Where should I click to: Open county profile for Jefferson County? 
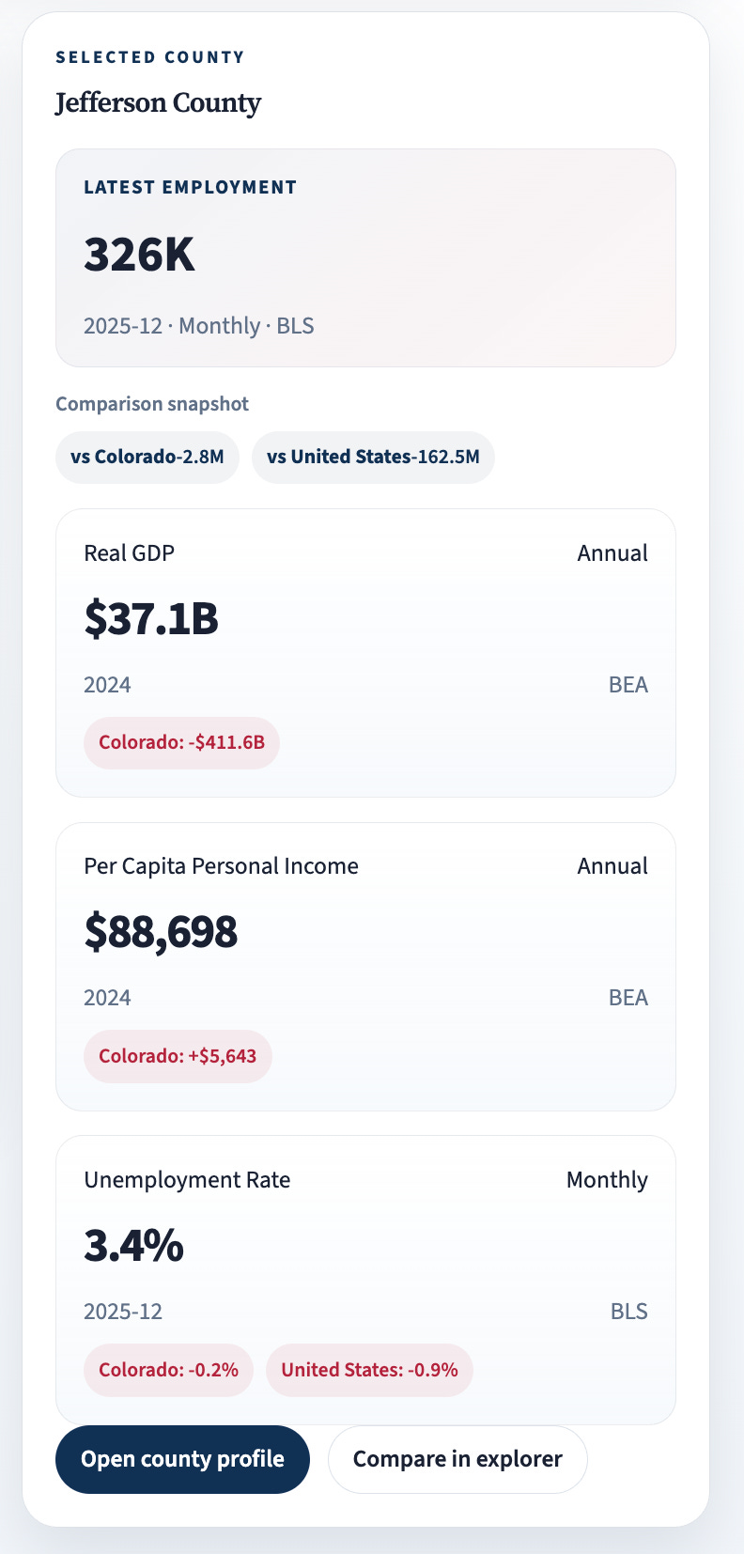click(182, 1459)
